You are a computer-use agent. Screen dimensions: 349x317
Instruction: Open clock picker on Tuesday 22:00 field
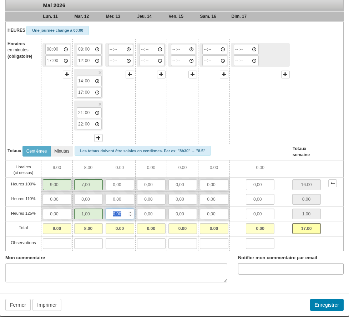(97, 124)
